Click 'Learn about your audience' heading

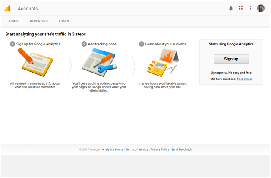[x=166, y=44]
